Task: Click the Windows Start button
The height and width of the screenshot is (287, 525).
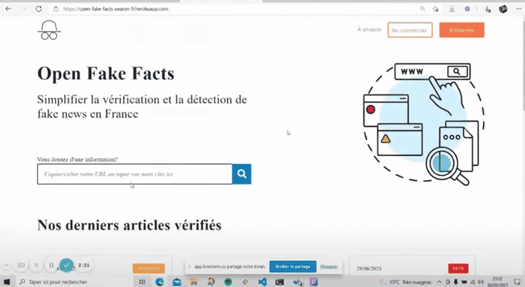Action: pyautogui.click(x=7, y=281)
